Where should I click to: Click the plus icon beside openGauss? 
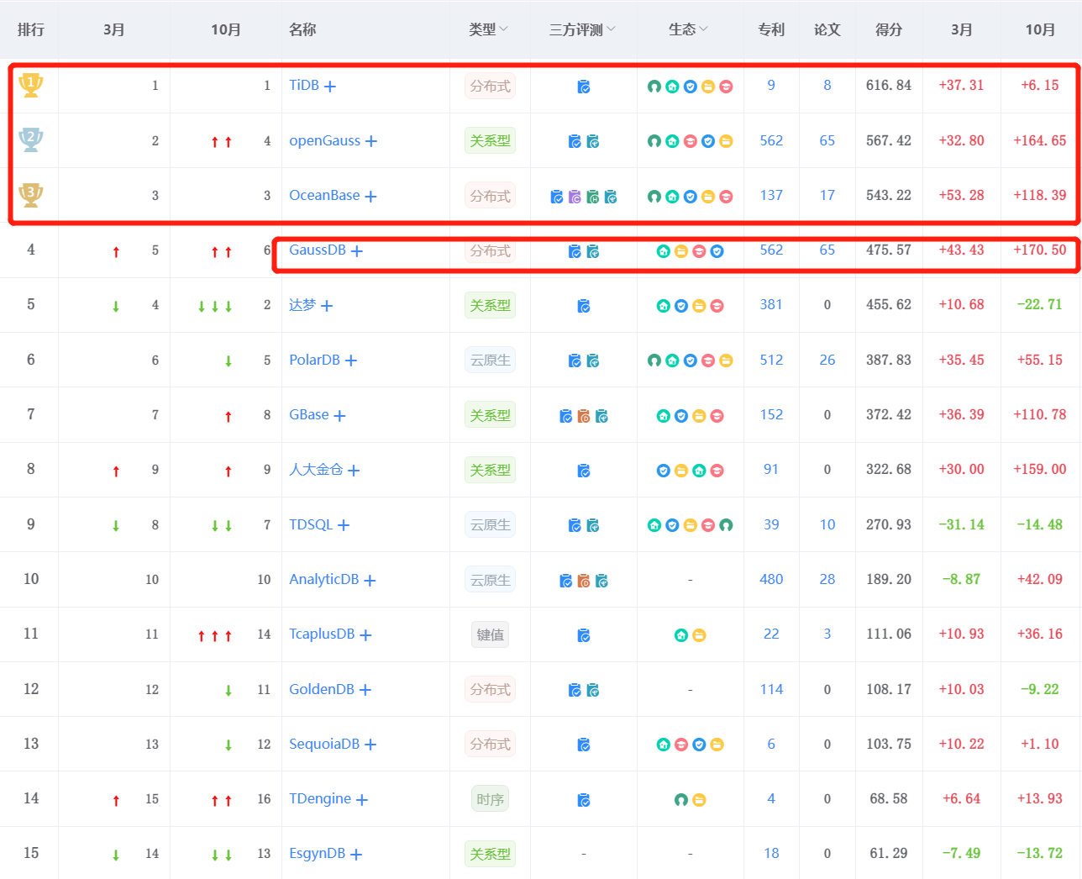[x=371, y=141]
